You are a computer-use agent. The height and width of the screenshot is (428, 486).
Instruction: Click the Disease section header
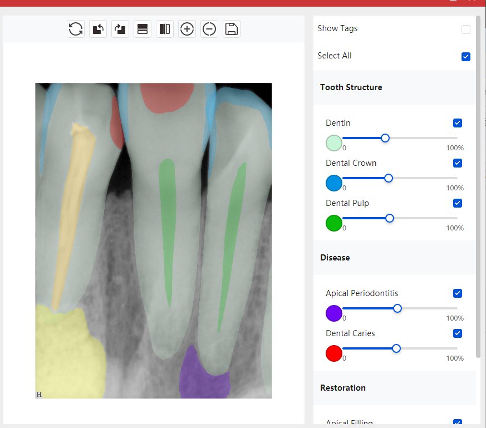(x=335, y=258)
